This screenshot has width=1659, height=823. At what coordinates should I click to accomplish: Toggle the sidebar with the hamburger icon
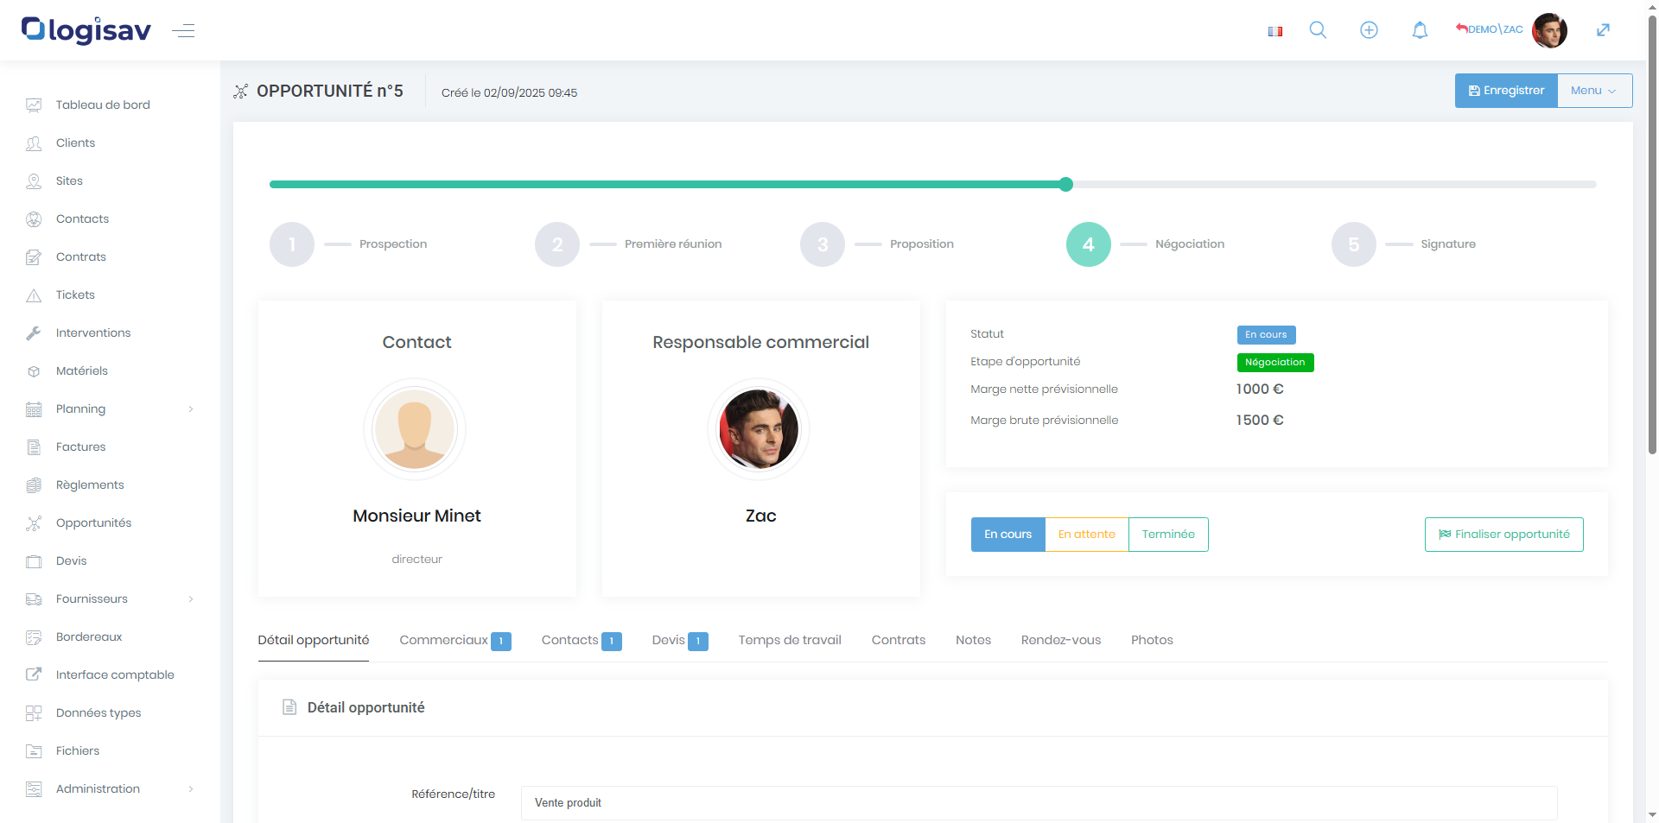click(183, 31)
